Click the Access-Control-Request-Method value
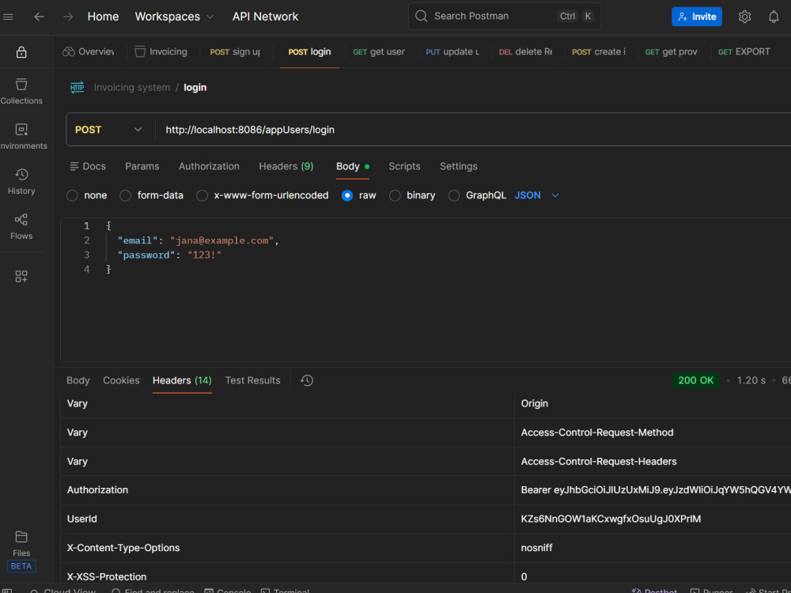 pyautogui.click(x=596, y=432)
